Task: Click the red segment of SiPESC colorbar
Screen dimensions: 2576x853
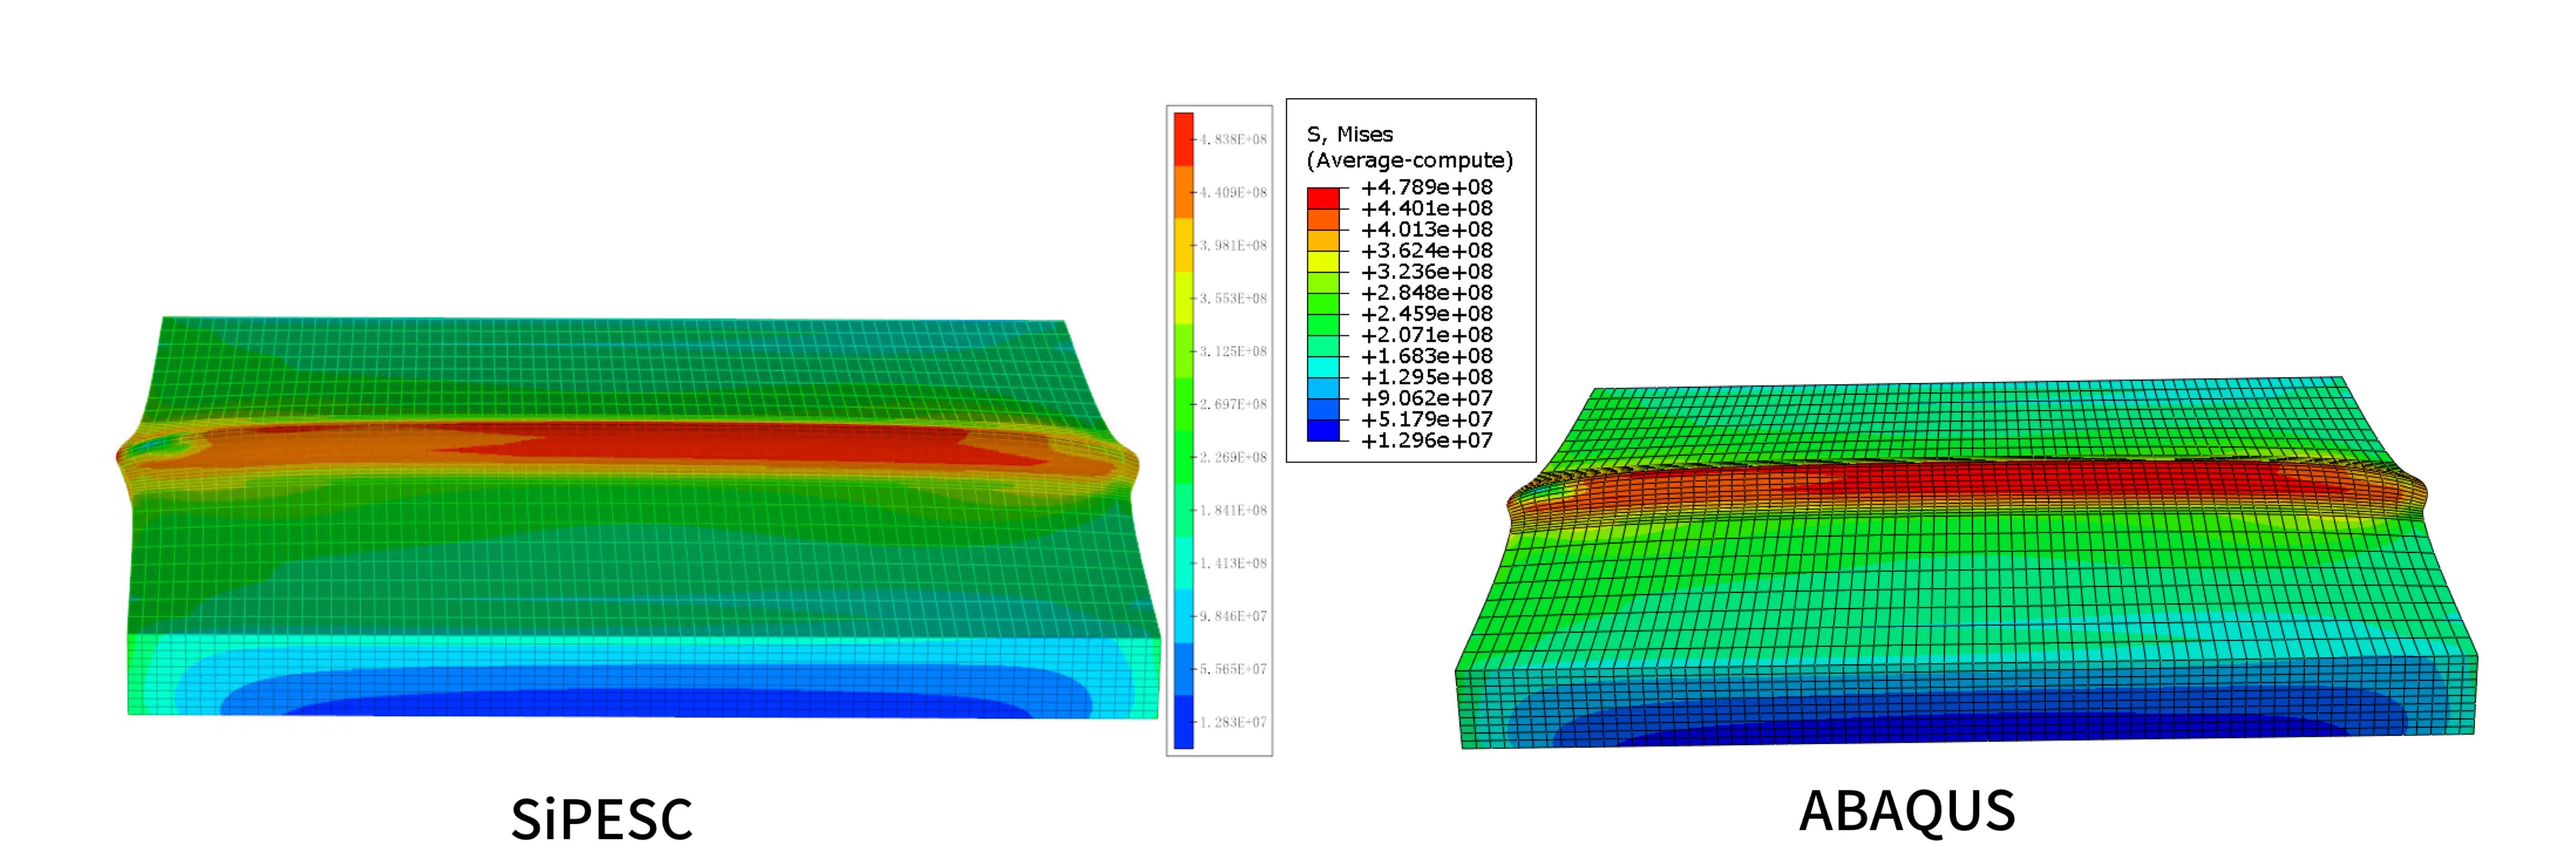Action: click(x=1183, y=138)
